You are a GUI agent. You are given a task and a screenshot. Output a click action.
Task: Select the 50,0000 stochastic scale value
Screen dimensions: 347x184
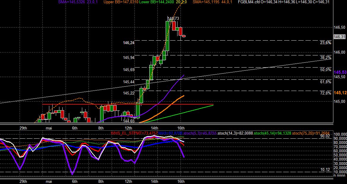pyautogui.click(x=340, y=155)
